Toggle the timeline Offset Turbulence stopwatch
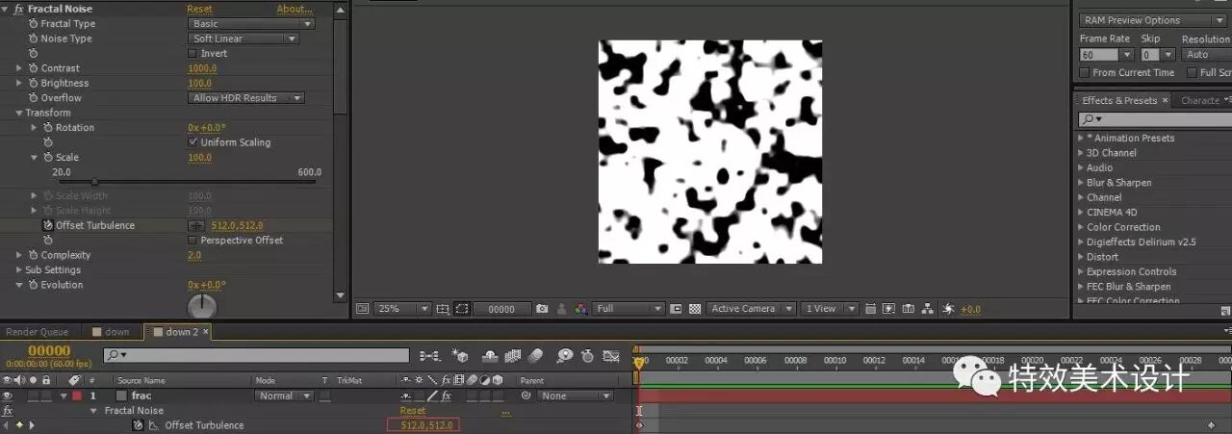 click(x=138, y=424)
